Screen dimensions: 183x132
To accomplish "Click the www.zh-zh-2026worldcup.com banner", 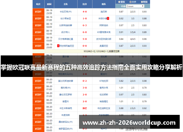I will point(129,122).
